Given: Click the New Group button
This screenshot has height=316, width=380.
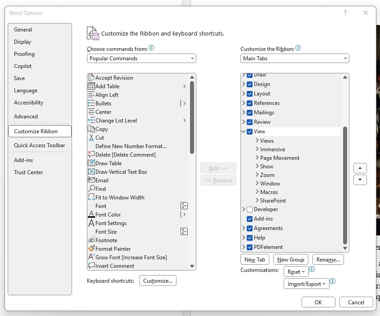Looking at the screenshot, I should [x=290, y=260].
